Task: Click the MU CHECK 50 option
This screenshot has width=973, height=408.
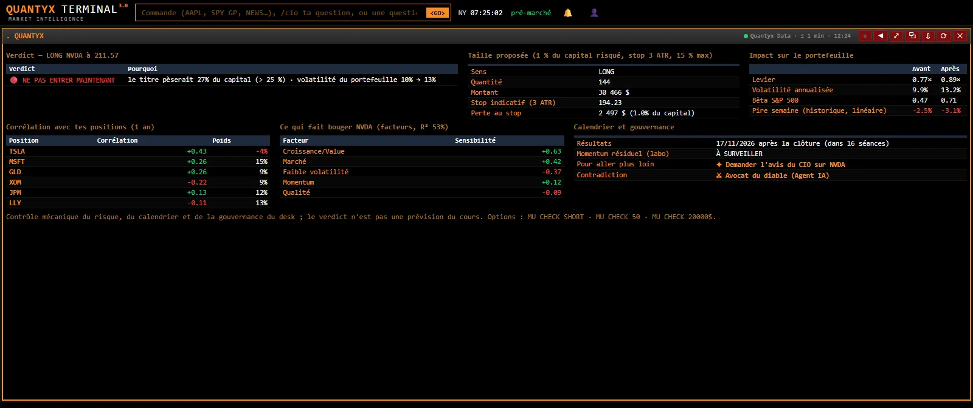Action: pos(618,217)
